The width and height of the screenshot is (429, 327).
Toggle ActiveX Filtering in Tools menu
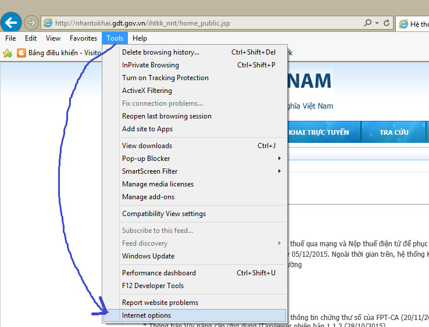pyautogui.click(x=147, y=91)
